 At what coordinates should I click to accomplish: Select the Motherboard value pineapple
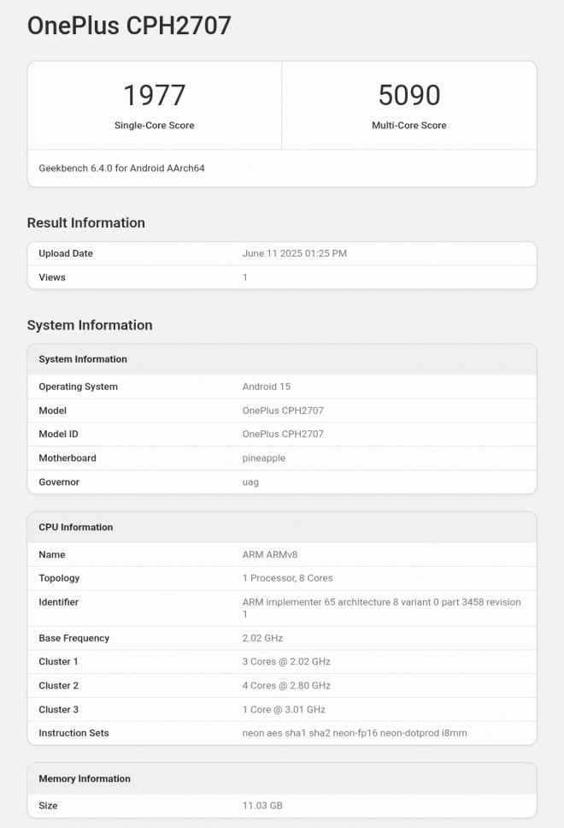coord(263,458)
